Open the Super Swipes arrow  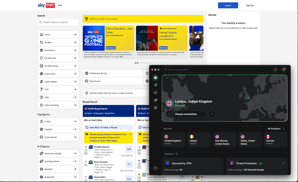75,82
